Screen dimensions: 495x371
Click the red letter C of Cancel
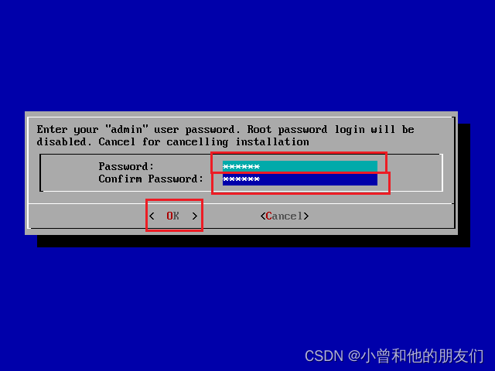[x=268, y=216]
